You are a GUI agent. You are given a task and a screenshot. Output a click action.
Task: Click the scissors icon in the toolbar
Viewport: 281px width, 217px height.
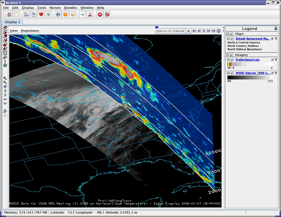click(90, 15)
